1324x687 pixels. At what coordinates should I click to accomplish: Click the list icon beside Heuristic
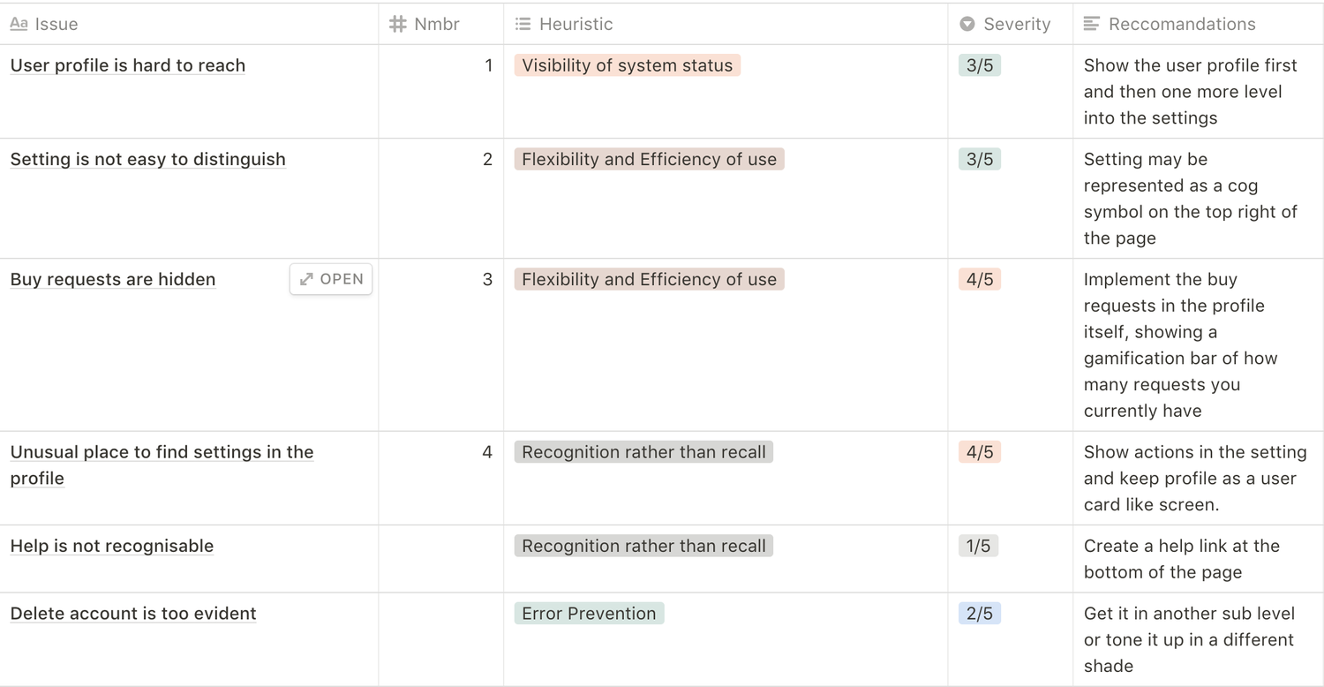pyautogui.click(x=523, y=24)
